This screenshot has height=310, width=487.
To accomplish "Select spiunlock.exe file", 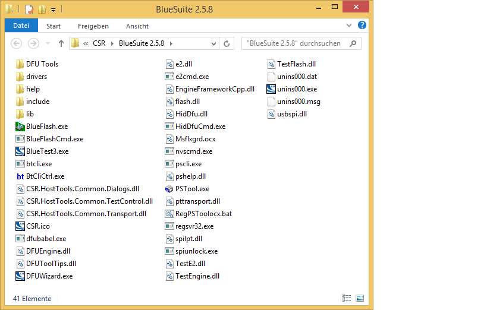I will (x=191, y=251).
